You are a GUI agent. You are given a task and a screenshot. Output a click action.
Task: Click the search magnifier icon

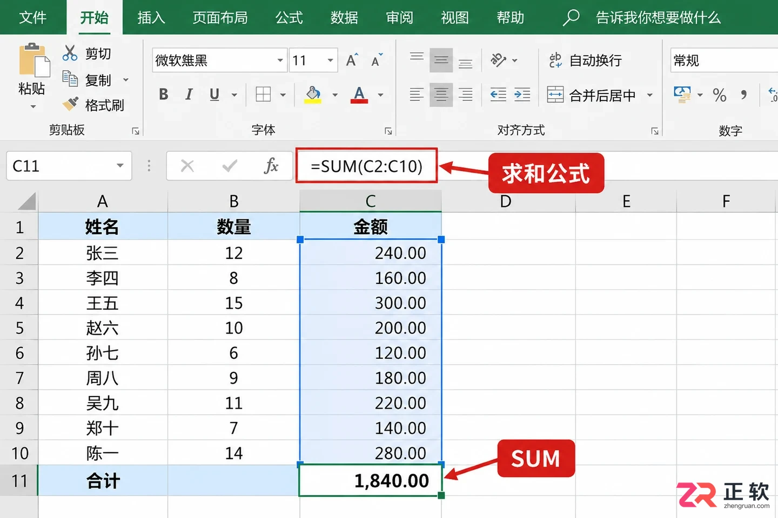coord(571,17)
